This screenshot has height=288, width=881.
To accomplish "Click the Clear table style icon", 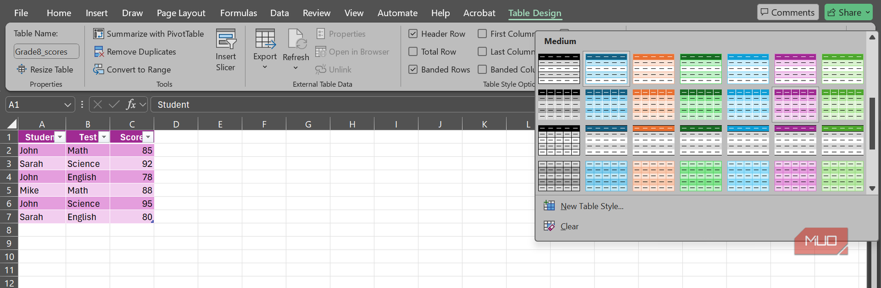I will point(549,226).
